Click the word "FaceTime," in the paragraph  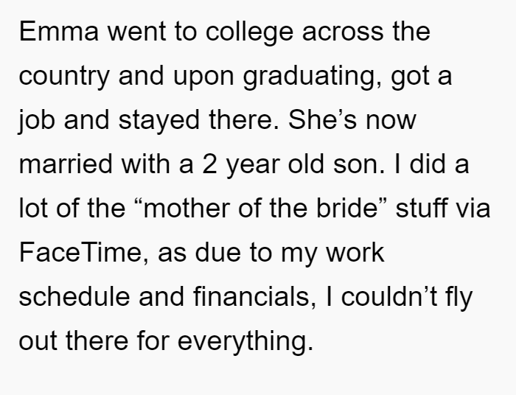pyautogui.click(x=84, y=253)
